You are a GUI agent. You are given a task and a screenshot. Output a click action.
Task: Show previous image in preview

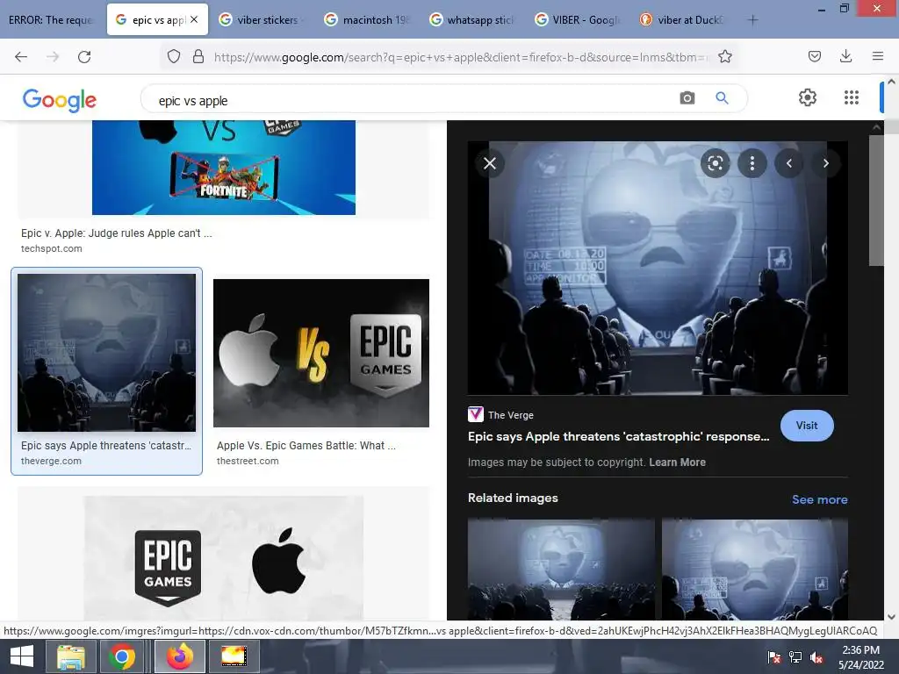(x=789, y=163)
